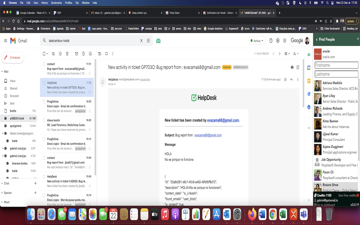This screenshot has height=225, width=360.
Task: Tick the checkbox for ProgOnline 16:12 email
Action: [44, 139]
